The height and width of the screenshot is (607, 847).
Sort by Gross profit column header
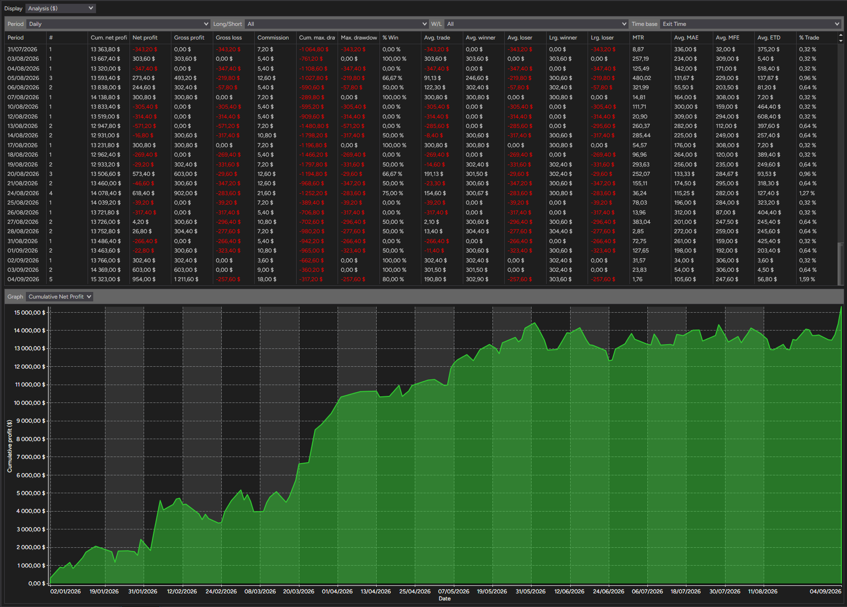pos(192,38)
